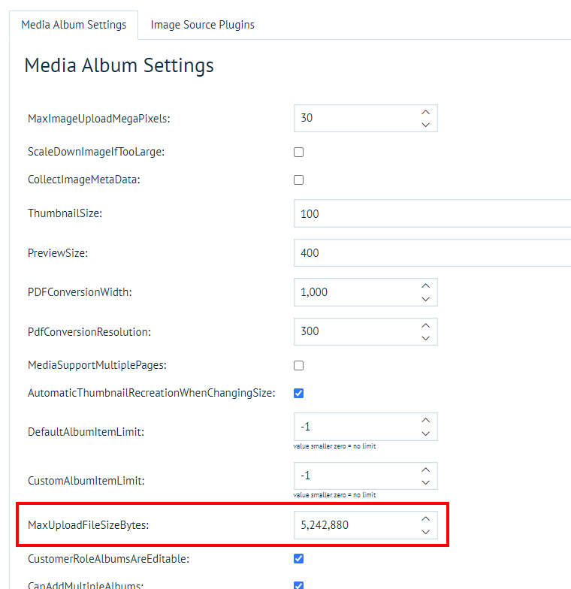Increase DefaultAlbumItemLimit with up arrow
This screenshot has width=571, height=589.
(426, 420)
